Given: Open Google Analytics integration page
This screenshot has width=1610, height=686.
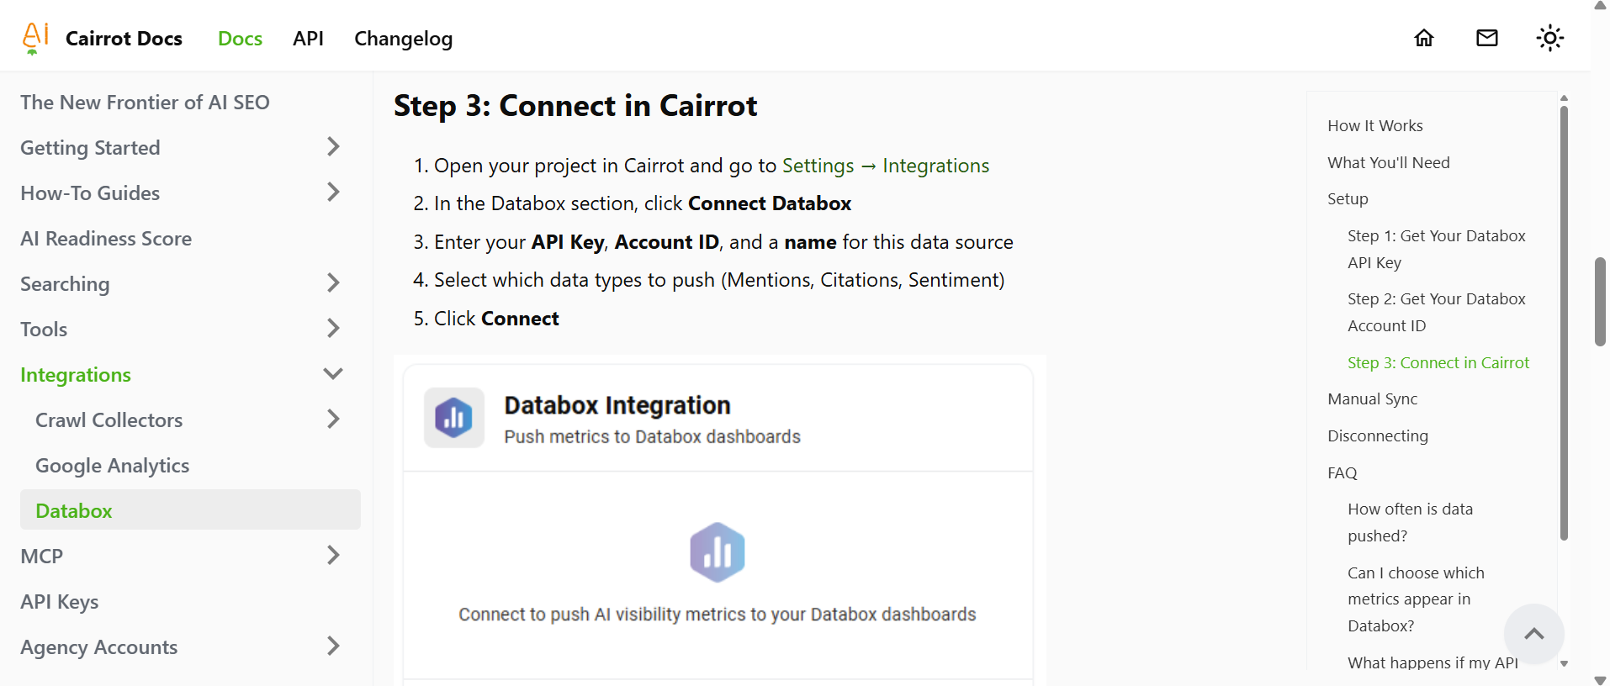Looking at the screenshot, I should 112,466.
